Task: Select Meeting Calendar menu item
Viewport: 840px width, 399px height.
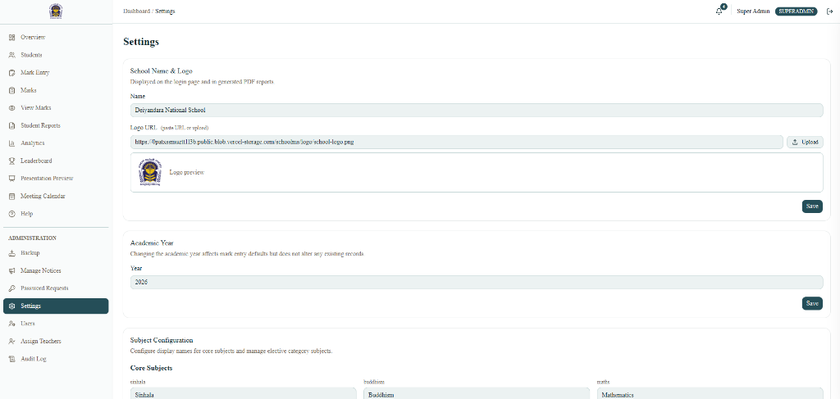Action: click(x=56, y=197)
